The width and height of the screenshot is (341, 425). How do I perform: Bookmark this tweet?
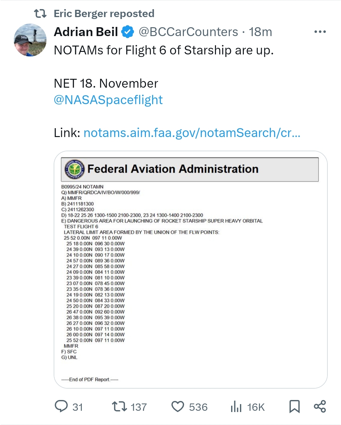[294, 407]
